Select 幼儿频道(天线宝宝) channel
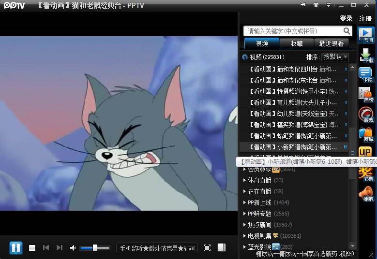This screenshot has width=377, height=259. (294, 114)
